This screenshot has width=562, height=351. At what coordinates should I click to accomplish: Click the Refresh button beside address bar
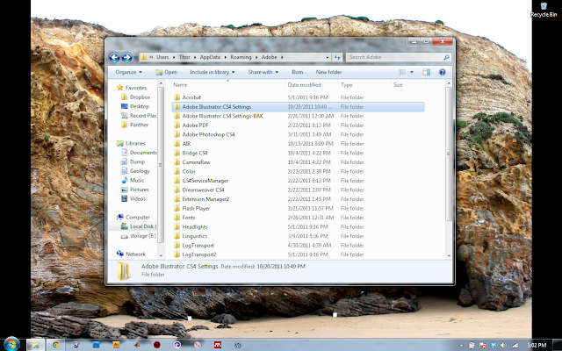(x=337, y=57)
